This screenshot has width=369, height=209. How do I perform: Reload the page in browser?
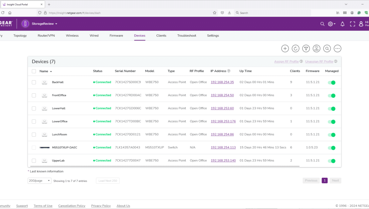[x=3, y=13]
